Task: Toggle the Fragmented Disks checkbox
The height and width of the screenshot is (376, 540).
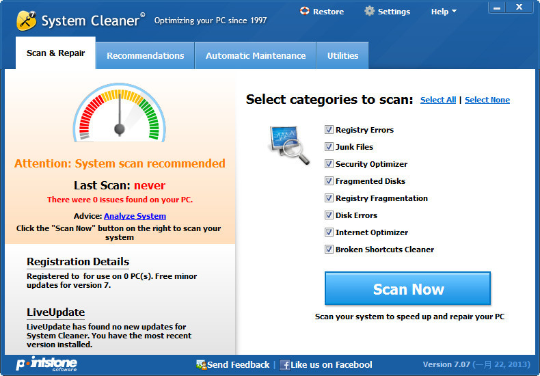Action: point(329,180)
